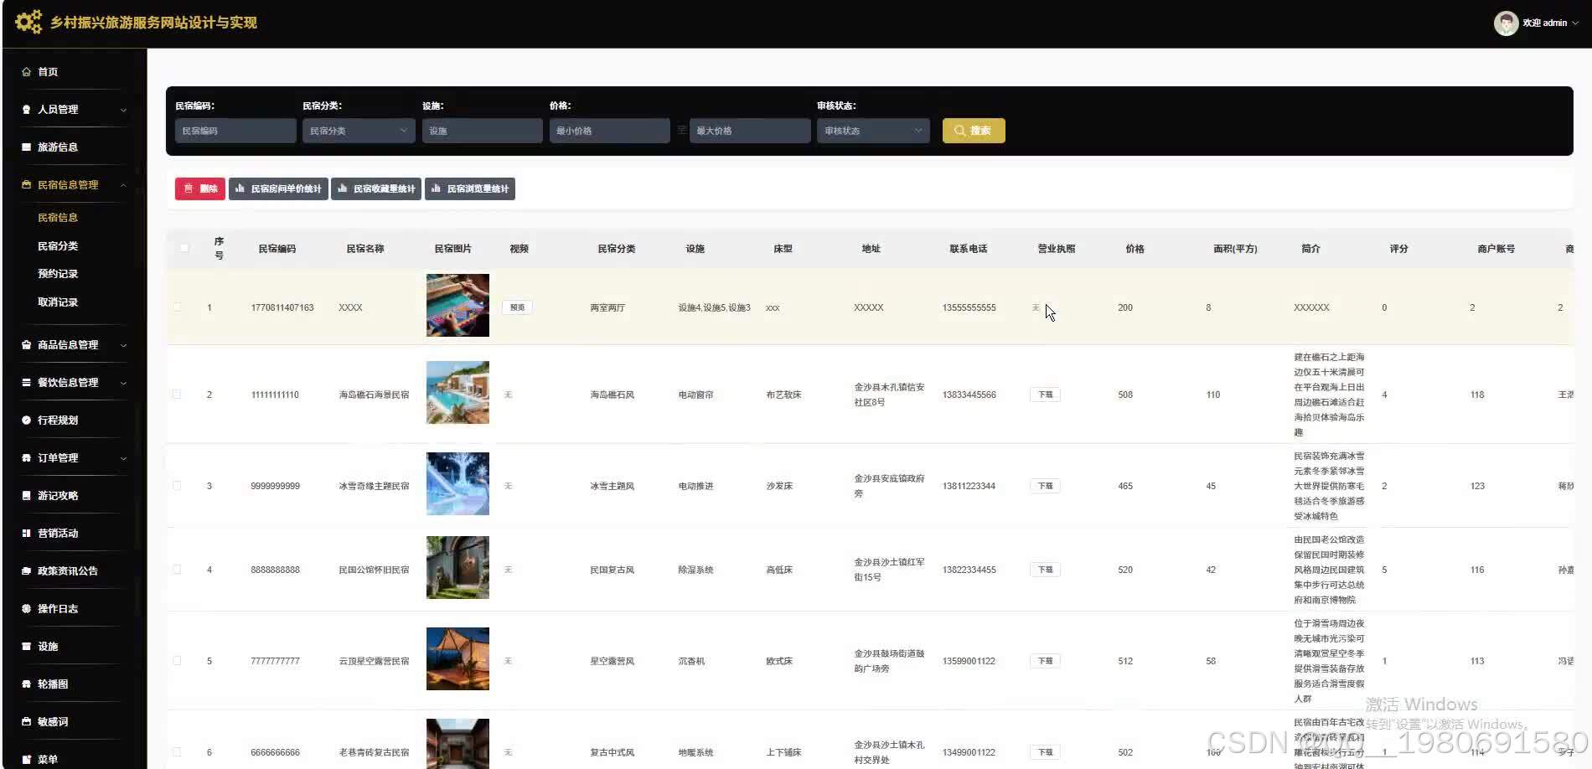Click 下载 license button for 海岛礁石海景民宿
Image resolution: width=1592 pixels, height=769 pixels.
click(x=1045, y=395)
